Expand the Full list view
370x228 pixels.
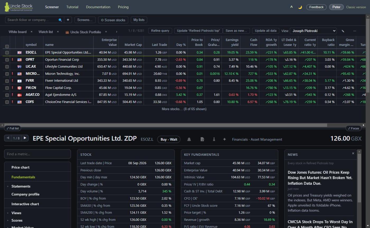click(x=13, y=128)
